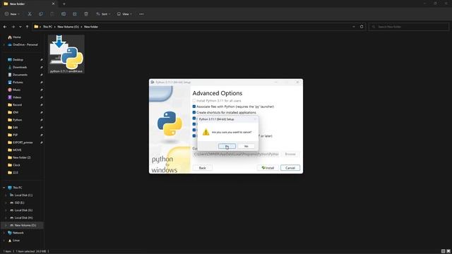This screenshot has width=452, height=254.
Task: Click the Back button in Python Setup
Action: tap(203, 168)
